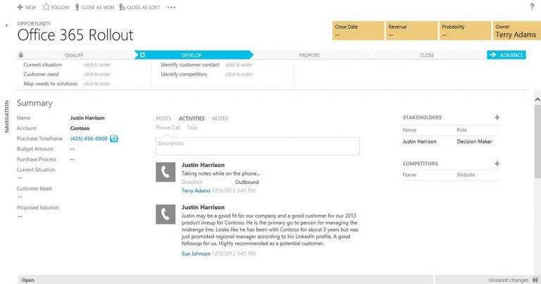Select the Develop process stage
Viewport: 541px width, 284px height.
[192, 55]
